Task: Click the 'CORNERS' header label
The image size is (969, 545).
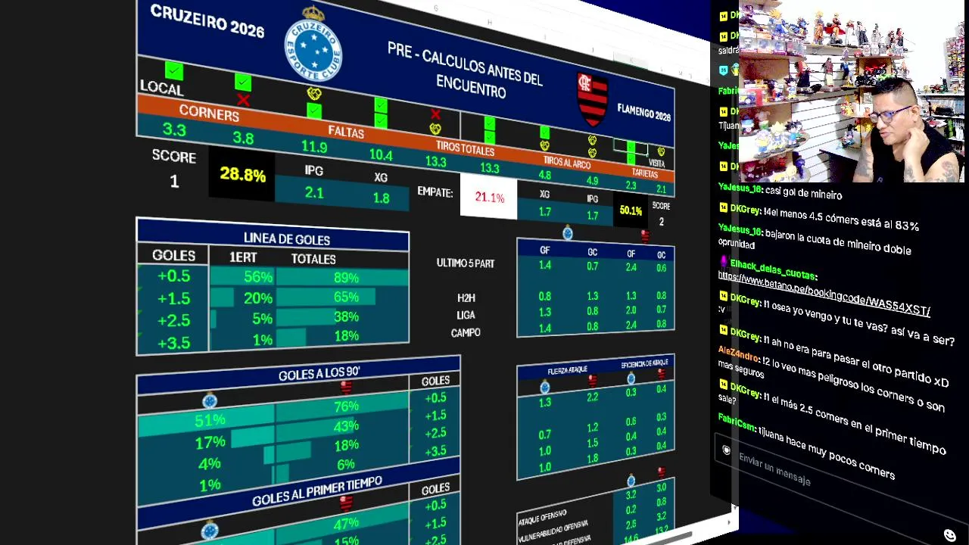Action: point(209,114)
